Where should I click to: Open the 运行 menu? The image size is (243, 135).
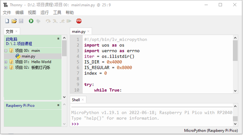[44, 13]
